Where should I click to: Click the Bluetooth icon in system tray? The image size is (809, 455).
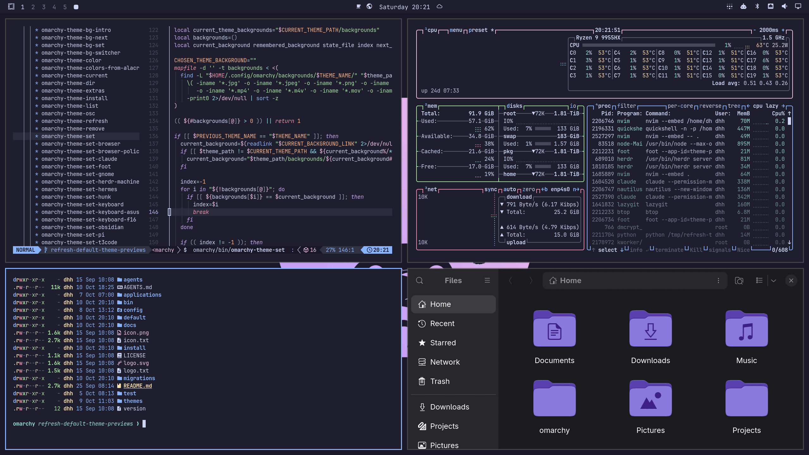[x=757, y=6]
